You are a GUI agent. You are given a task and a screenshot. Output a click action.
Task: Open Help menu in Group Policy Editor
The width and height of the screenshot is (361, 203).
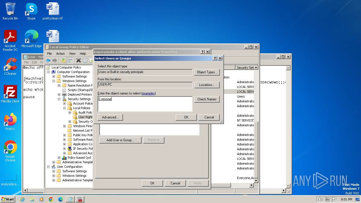[x=83, y=54]
